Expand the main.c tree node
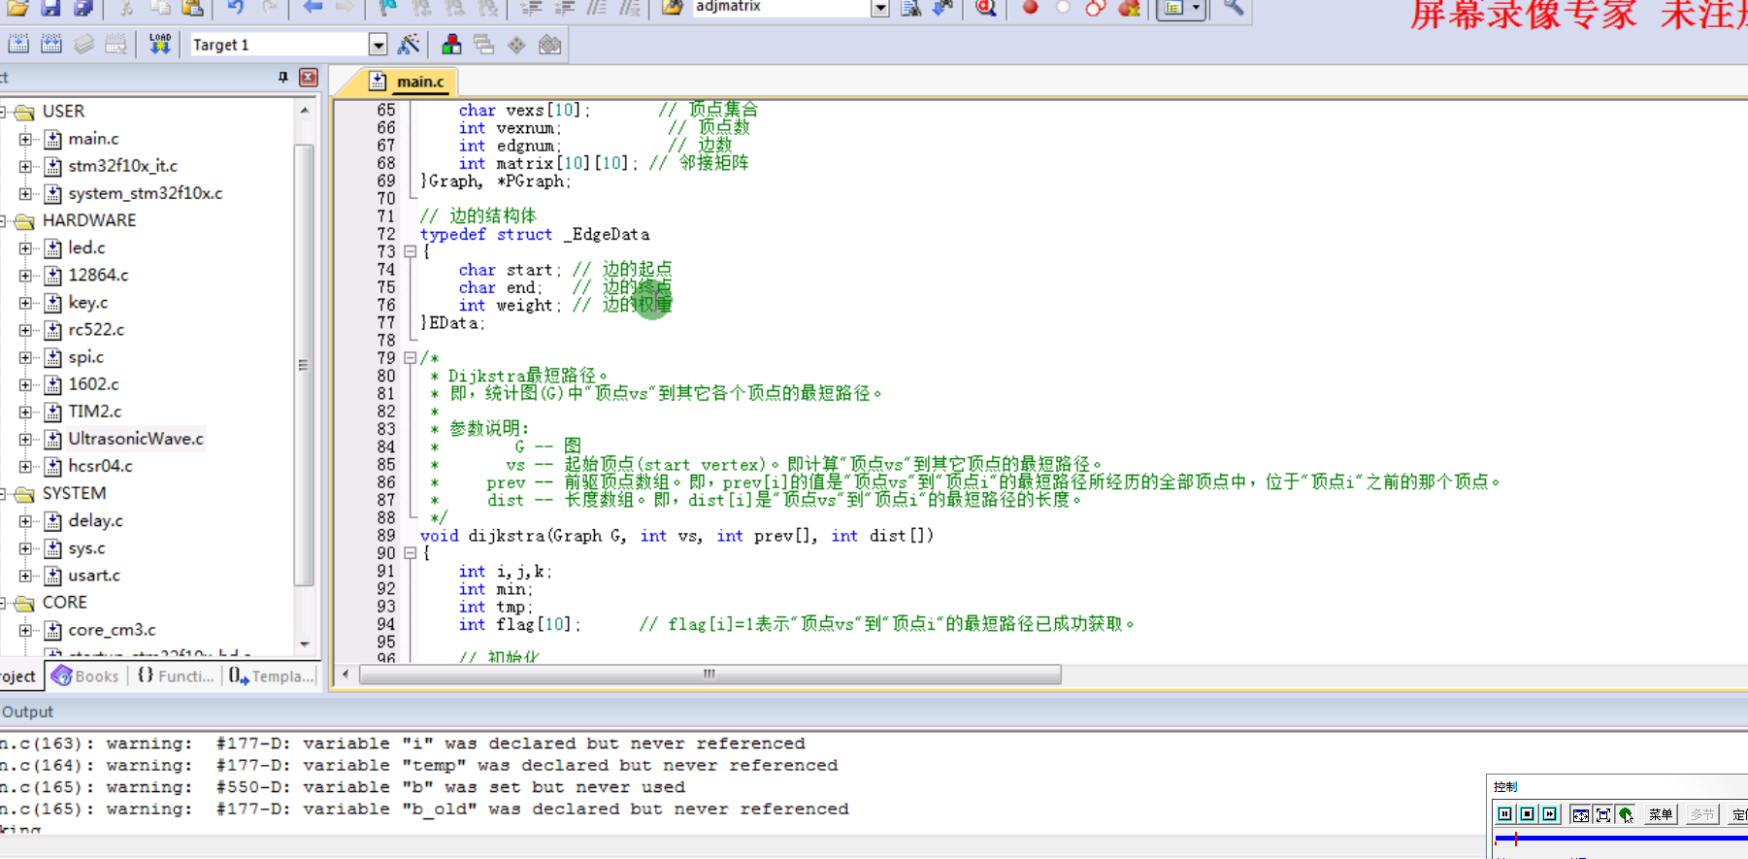The image size is (1748, 859). (x=25, y=139)
